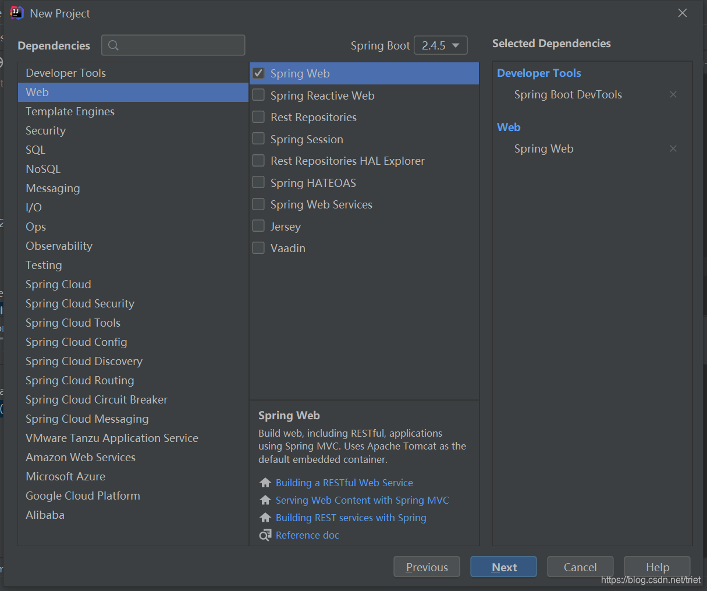Select Spring Cloud Config category

[133, 342]
